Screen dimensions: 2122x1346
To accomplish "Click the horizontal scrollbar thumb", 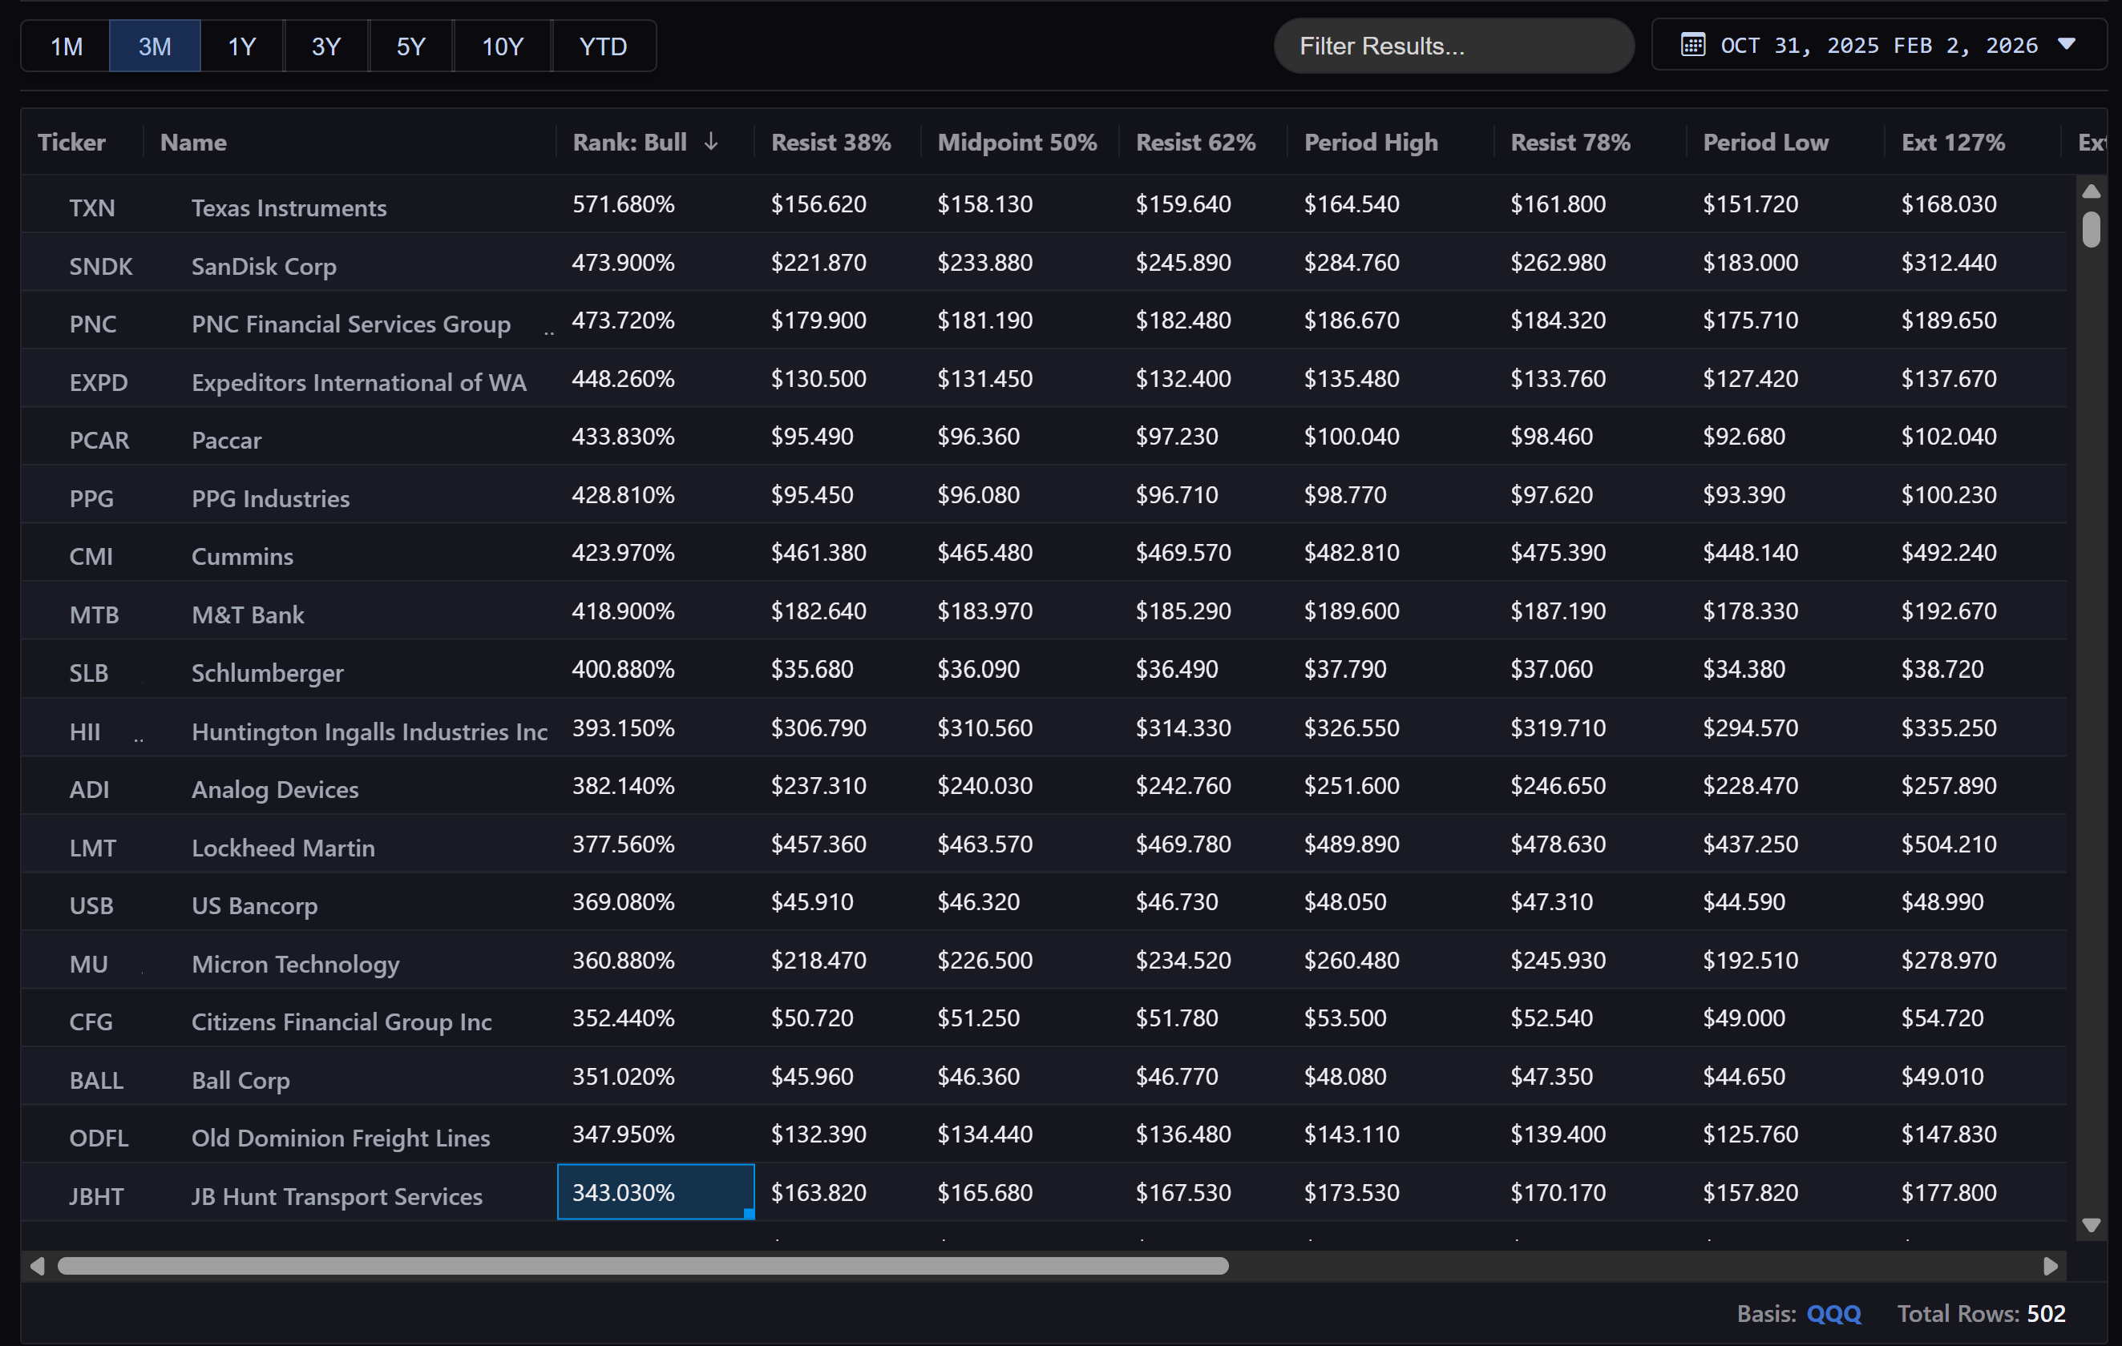I will [642, 1266].
